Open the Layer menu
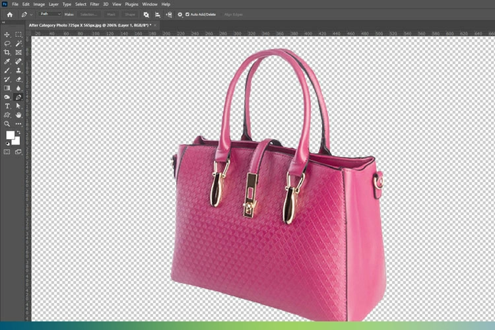Image resolution: width=495 pixels, height=330 pixels. (x=53, y=4)
